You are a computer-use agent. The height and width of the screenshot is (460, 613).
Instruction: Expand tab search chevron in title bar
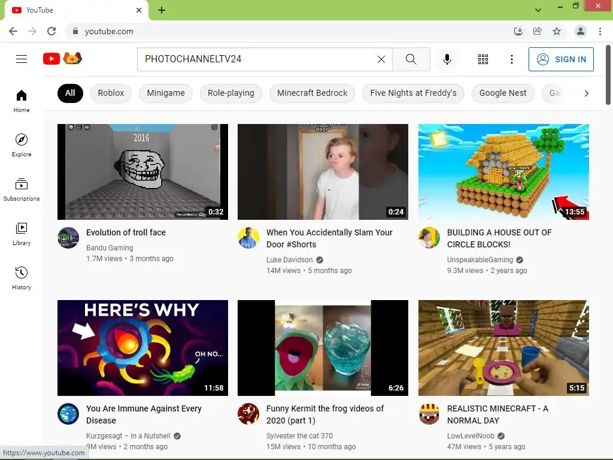tap(538, 10)
